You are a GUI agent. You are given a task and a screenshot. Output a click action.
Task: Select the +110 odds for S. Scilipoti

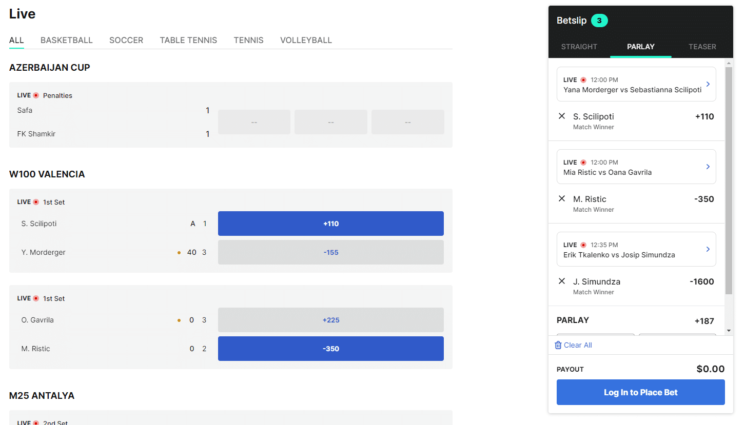tap(330, 224)
